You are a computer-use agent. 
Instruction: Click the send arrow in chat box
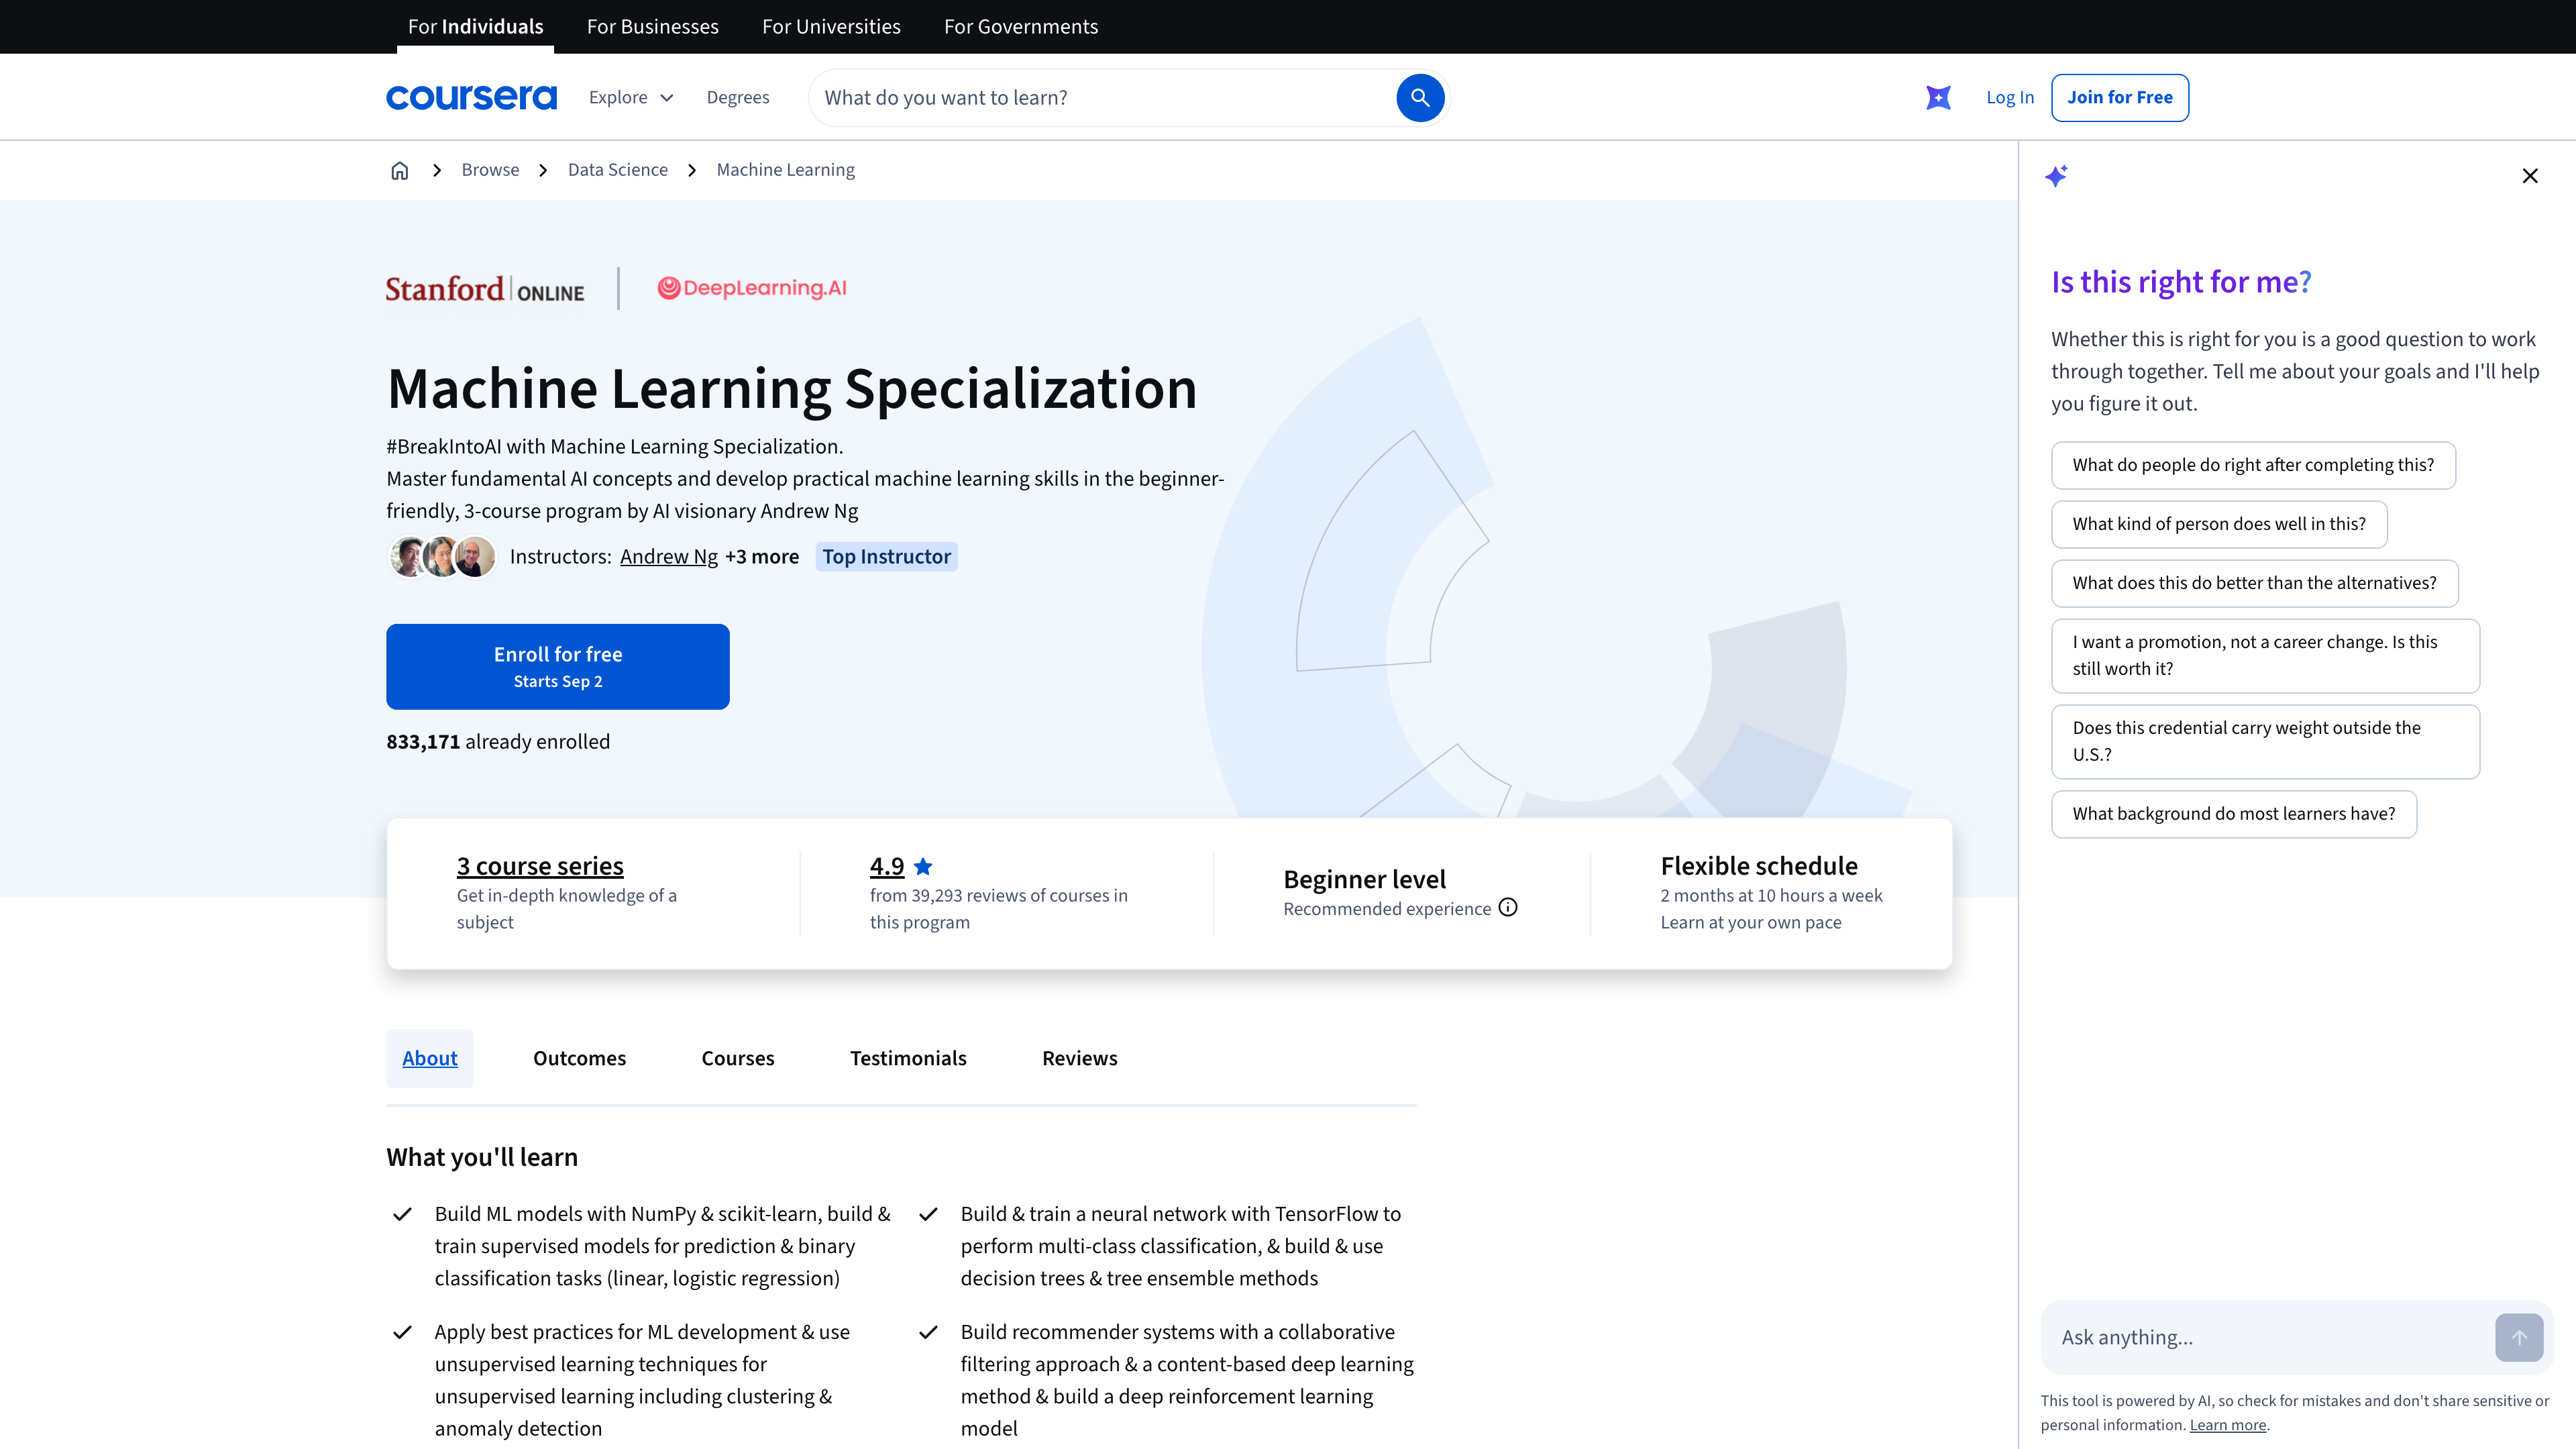2519,1337
